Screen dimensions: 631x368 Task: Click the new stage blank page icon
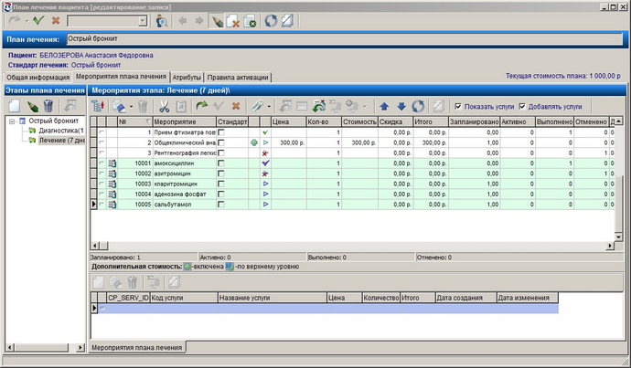point(15,106)
